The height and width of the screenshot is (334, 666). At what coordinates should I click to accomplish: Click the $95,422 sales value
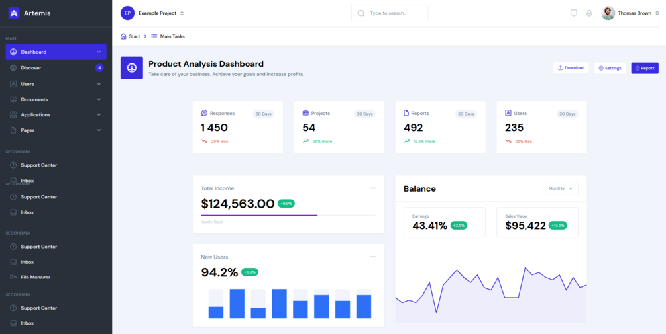(x=526, y=226)
